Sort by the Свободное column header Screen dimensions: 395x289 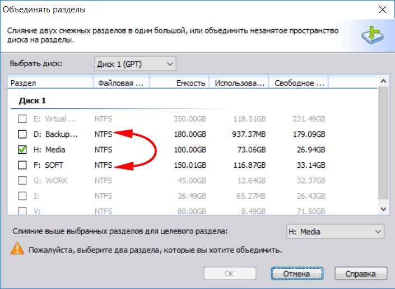point(299,83)
